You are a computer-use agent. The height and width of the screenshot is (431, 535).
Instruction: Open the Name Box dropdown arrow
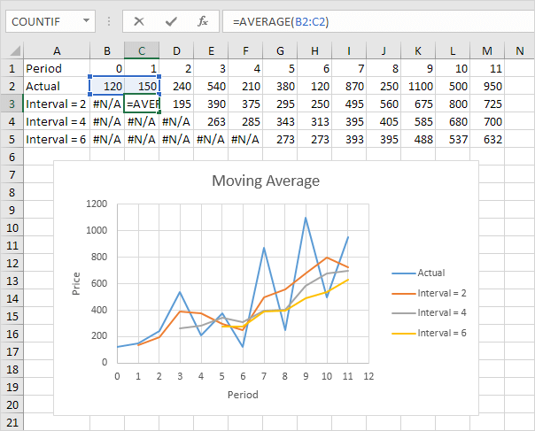[x=86, y=20]
